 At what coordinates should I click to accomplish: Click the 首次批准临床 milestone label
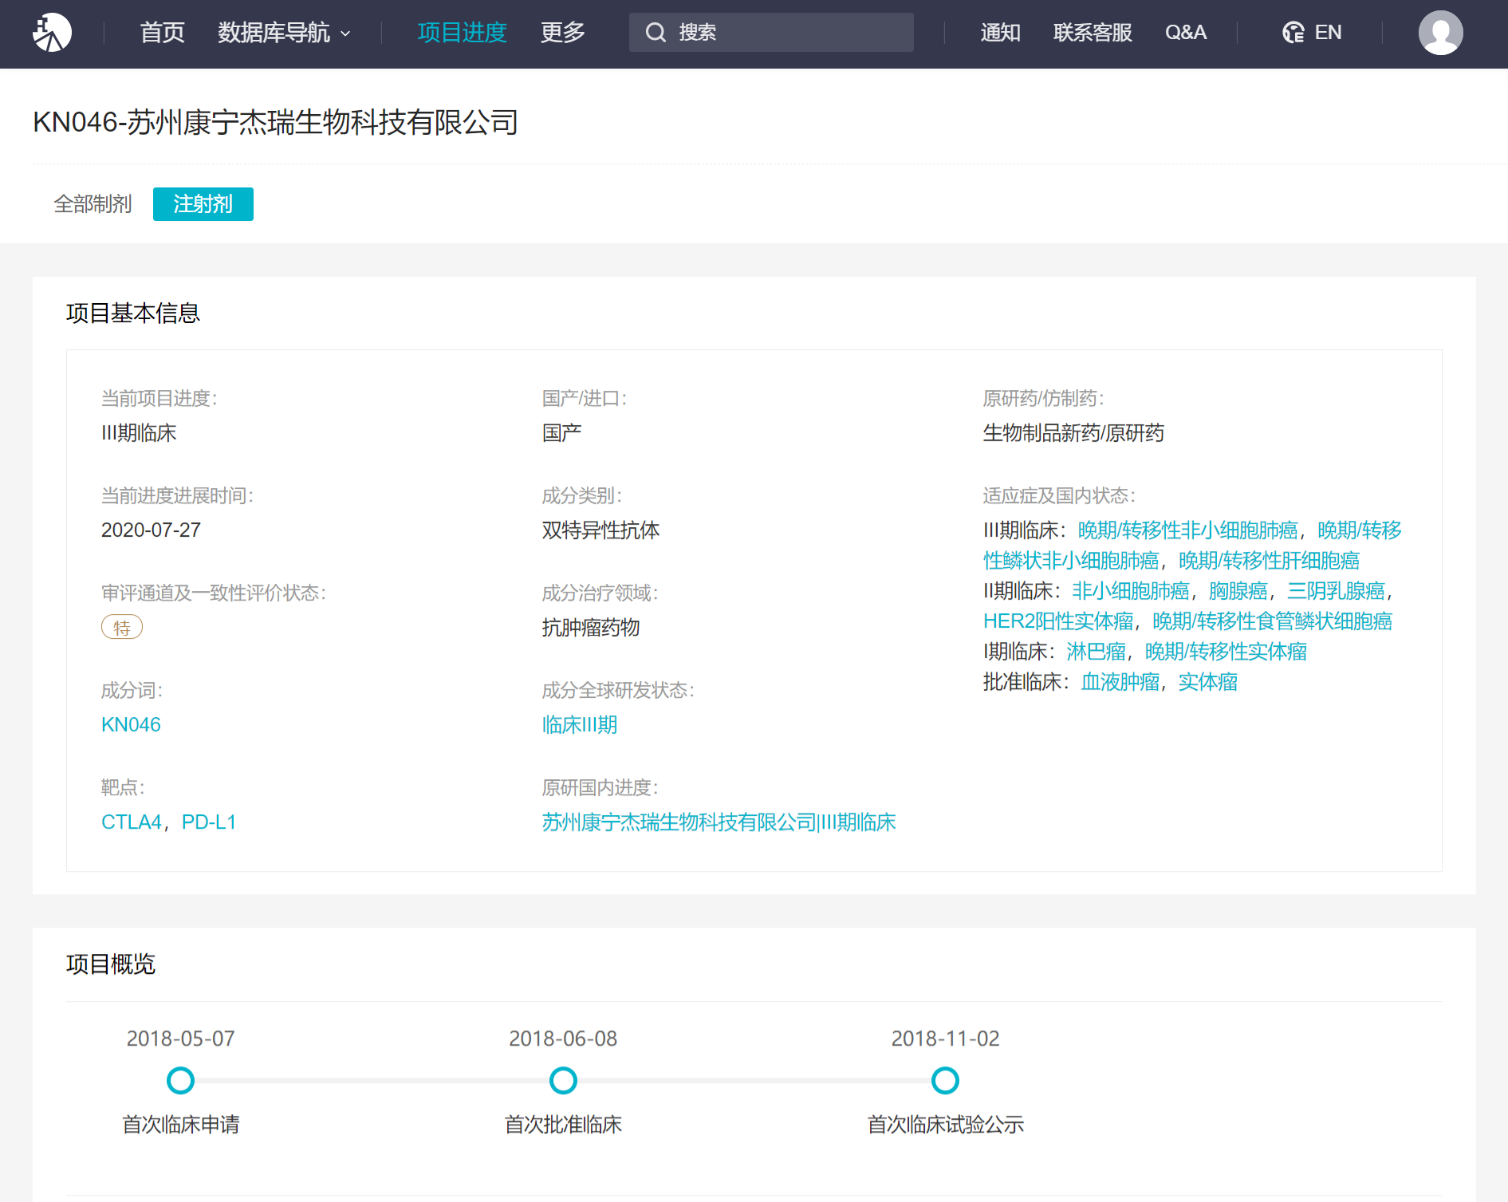tap(563, 1124)
